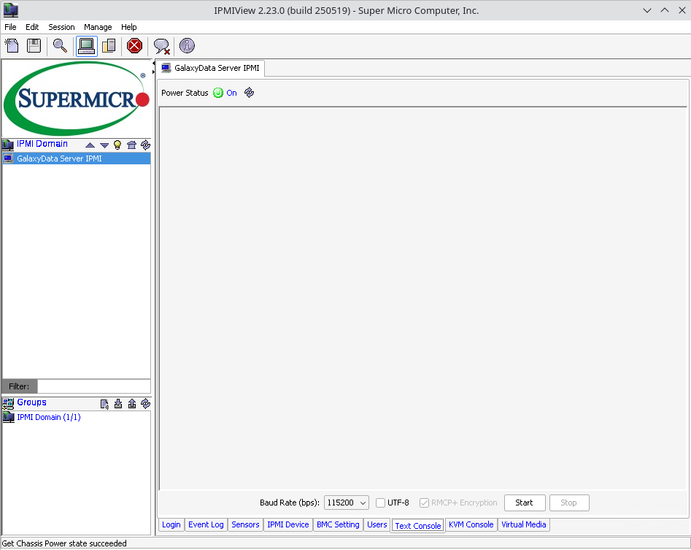Close the IPMIView window
691x550 pixels.
[x=682, y=10]
